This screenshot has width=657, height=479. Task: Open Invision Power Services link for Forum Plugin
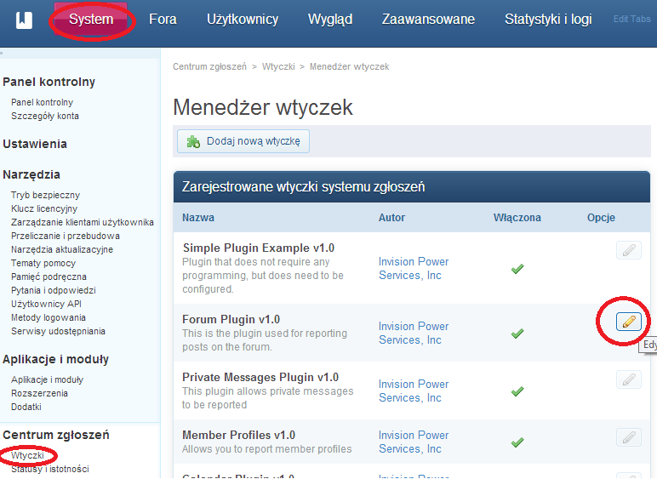point(413,333)
